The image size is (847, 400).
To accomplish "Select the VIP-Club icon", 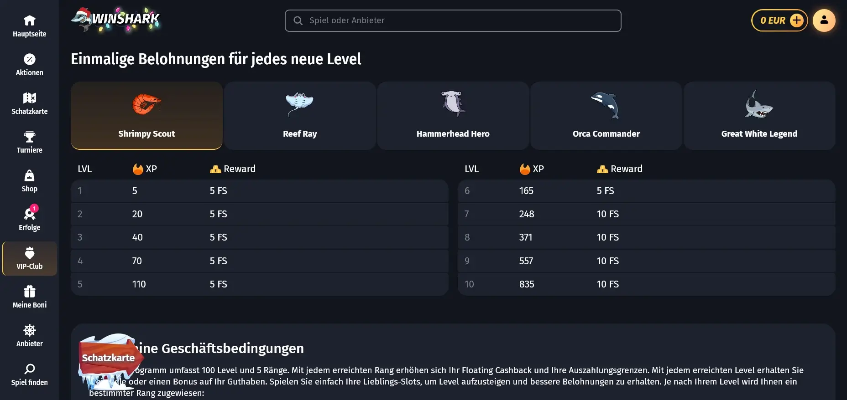I will click(x=29, y=253).
